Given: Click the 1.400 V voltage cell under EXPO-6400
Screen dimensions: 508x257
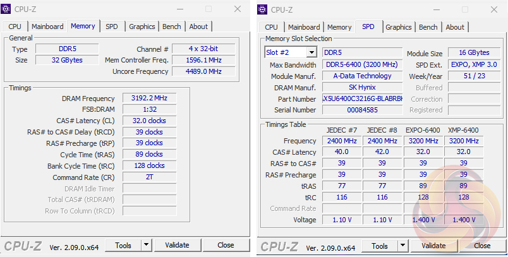Looking at the screenshot, I should [423, 220].
